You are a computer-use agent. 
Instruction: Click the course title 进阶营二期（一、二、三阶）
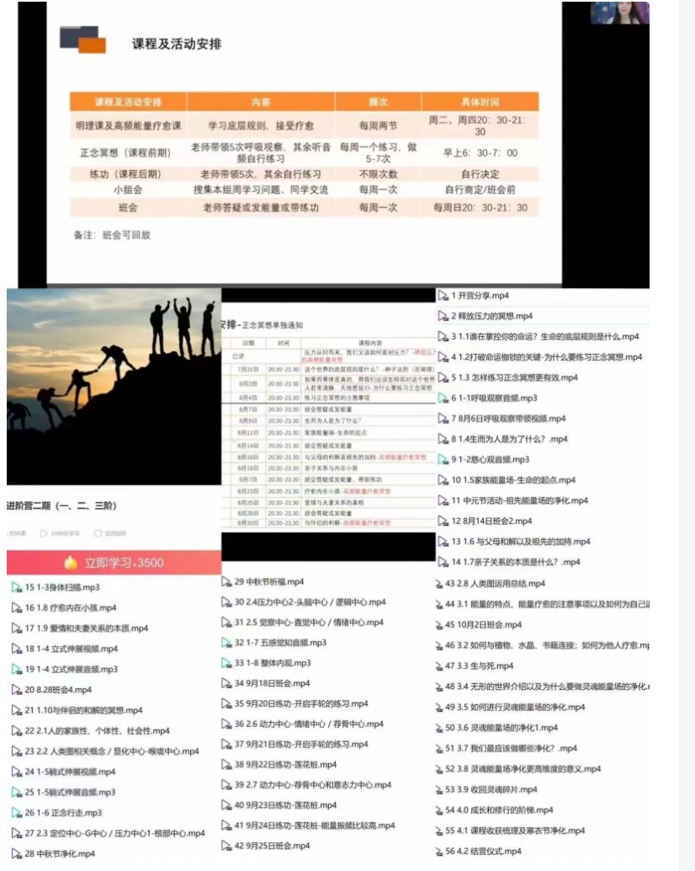pos(61,506)
